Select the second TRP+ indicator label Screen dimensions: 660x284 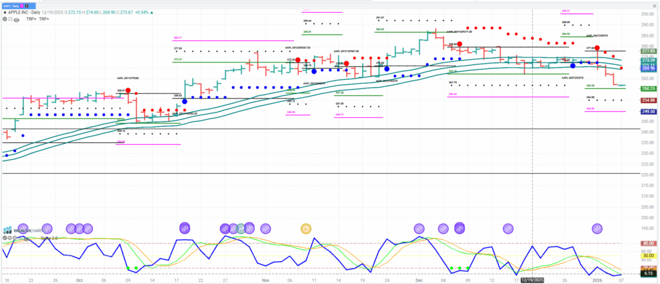tap(44, 19)
